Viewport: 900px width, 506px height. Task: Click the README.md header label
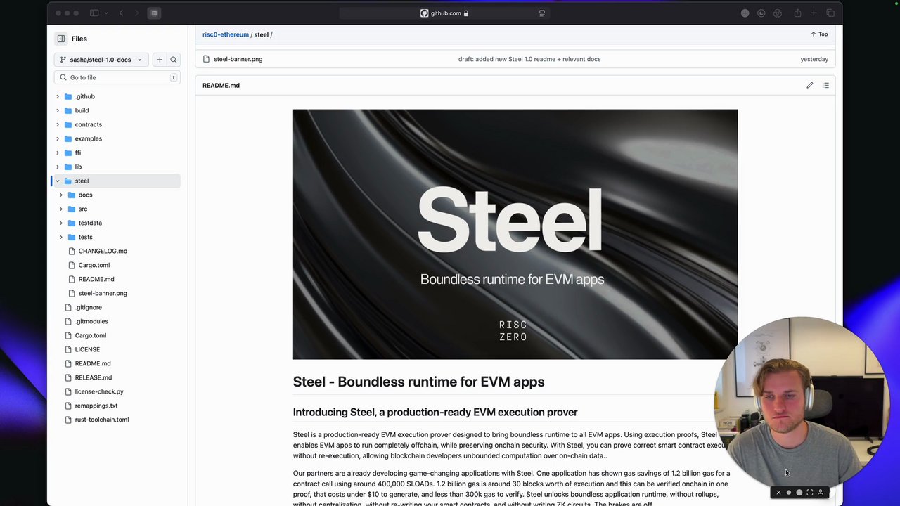pyautogui.click(x=221, y=85)
